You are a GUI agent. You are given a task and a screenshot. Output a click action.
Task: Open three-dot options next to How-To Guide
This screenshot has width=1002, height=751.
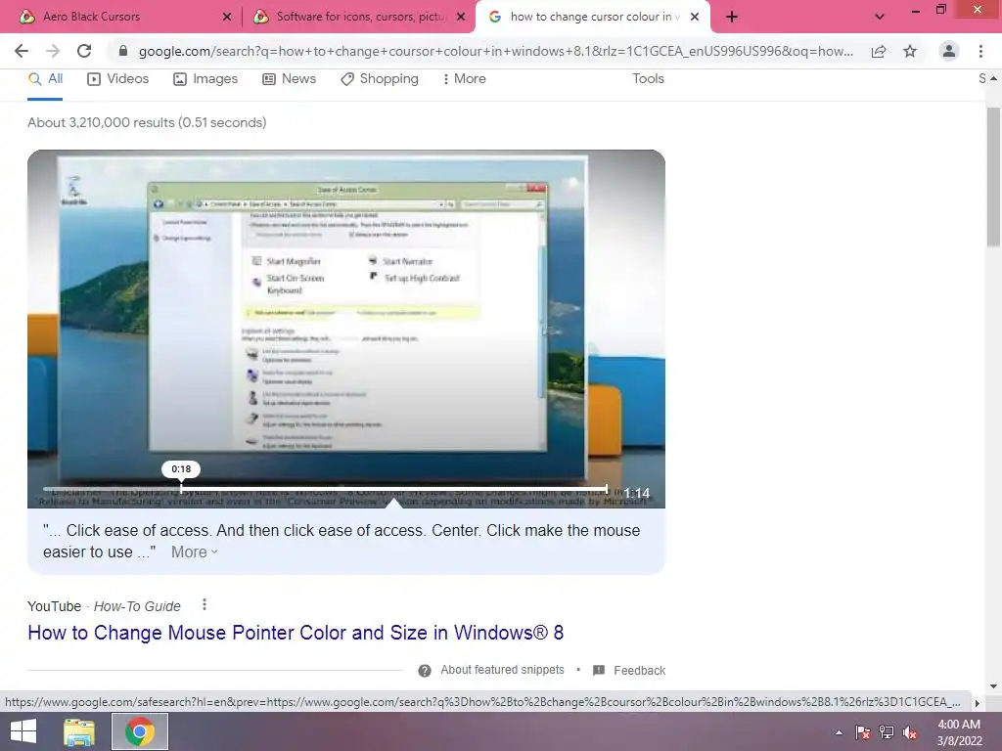[x=204, y=604]
